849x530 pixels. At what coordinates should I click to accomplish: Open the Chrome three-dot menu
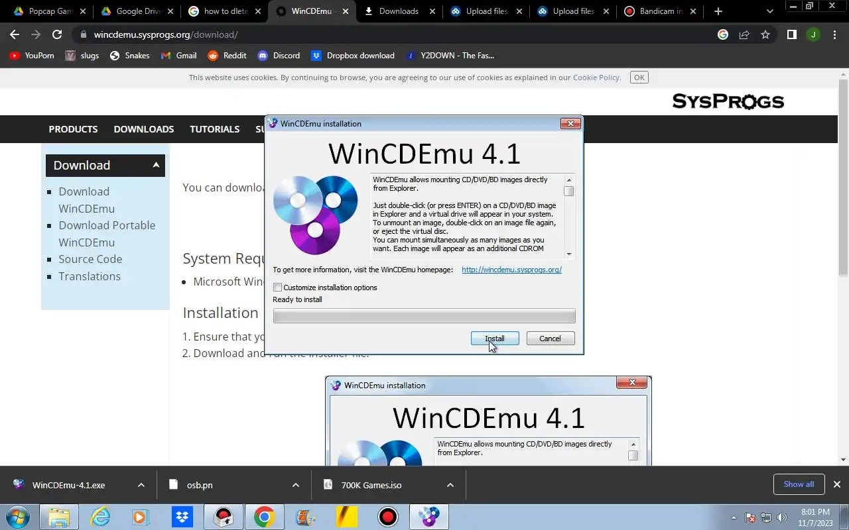pyautogui.click(x=834, y=34)
